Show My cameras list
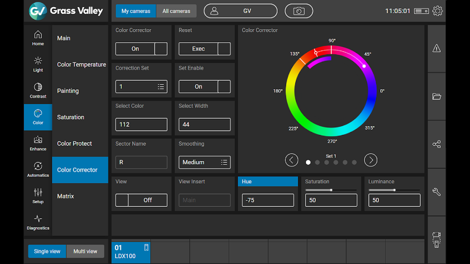Image resolution: width=470 pixels, height=264 pixels. click(136, 11)
